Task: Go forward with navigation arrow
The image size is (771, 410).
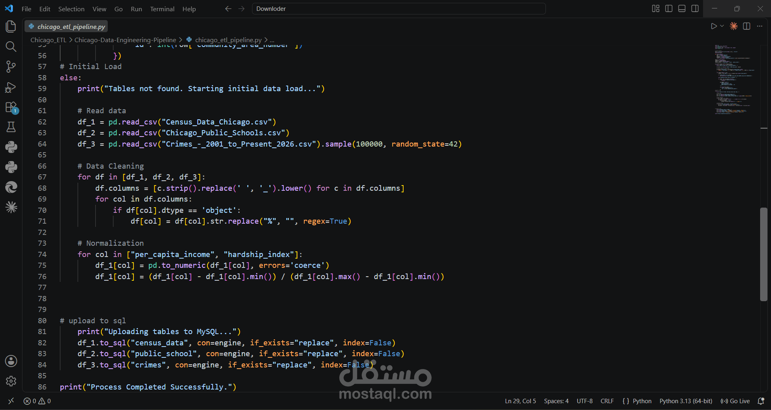Action: pos(241,8)
